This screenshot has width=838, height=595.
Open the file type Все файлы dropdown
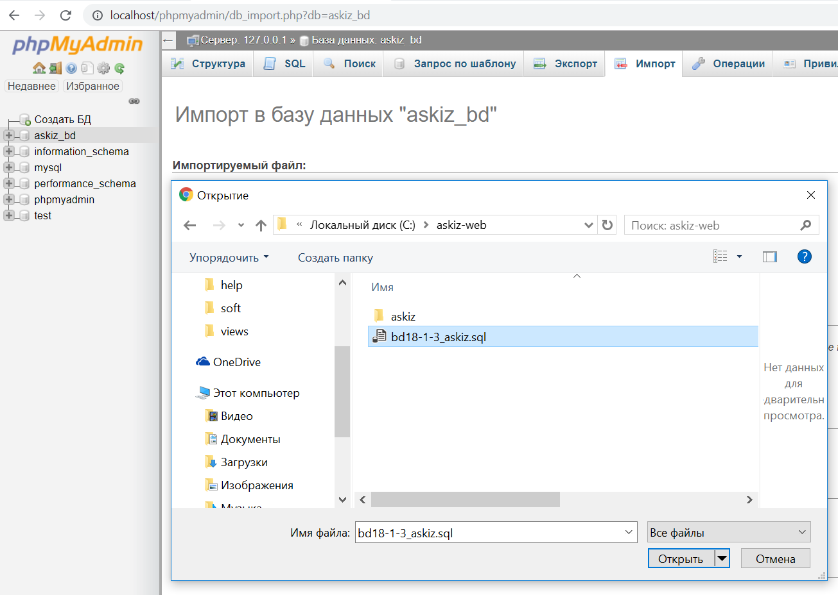pyautogui.click(x=729, y=532)
